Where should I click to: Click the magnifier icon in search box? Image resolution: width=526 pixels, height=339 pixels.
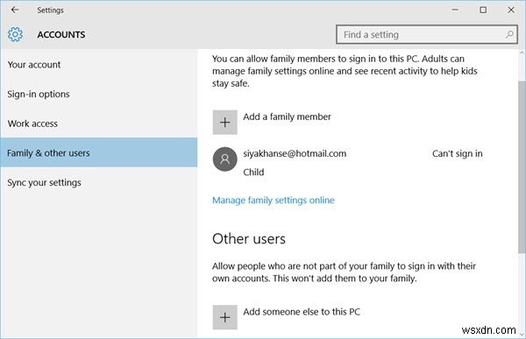(509, 34)
